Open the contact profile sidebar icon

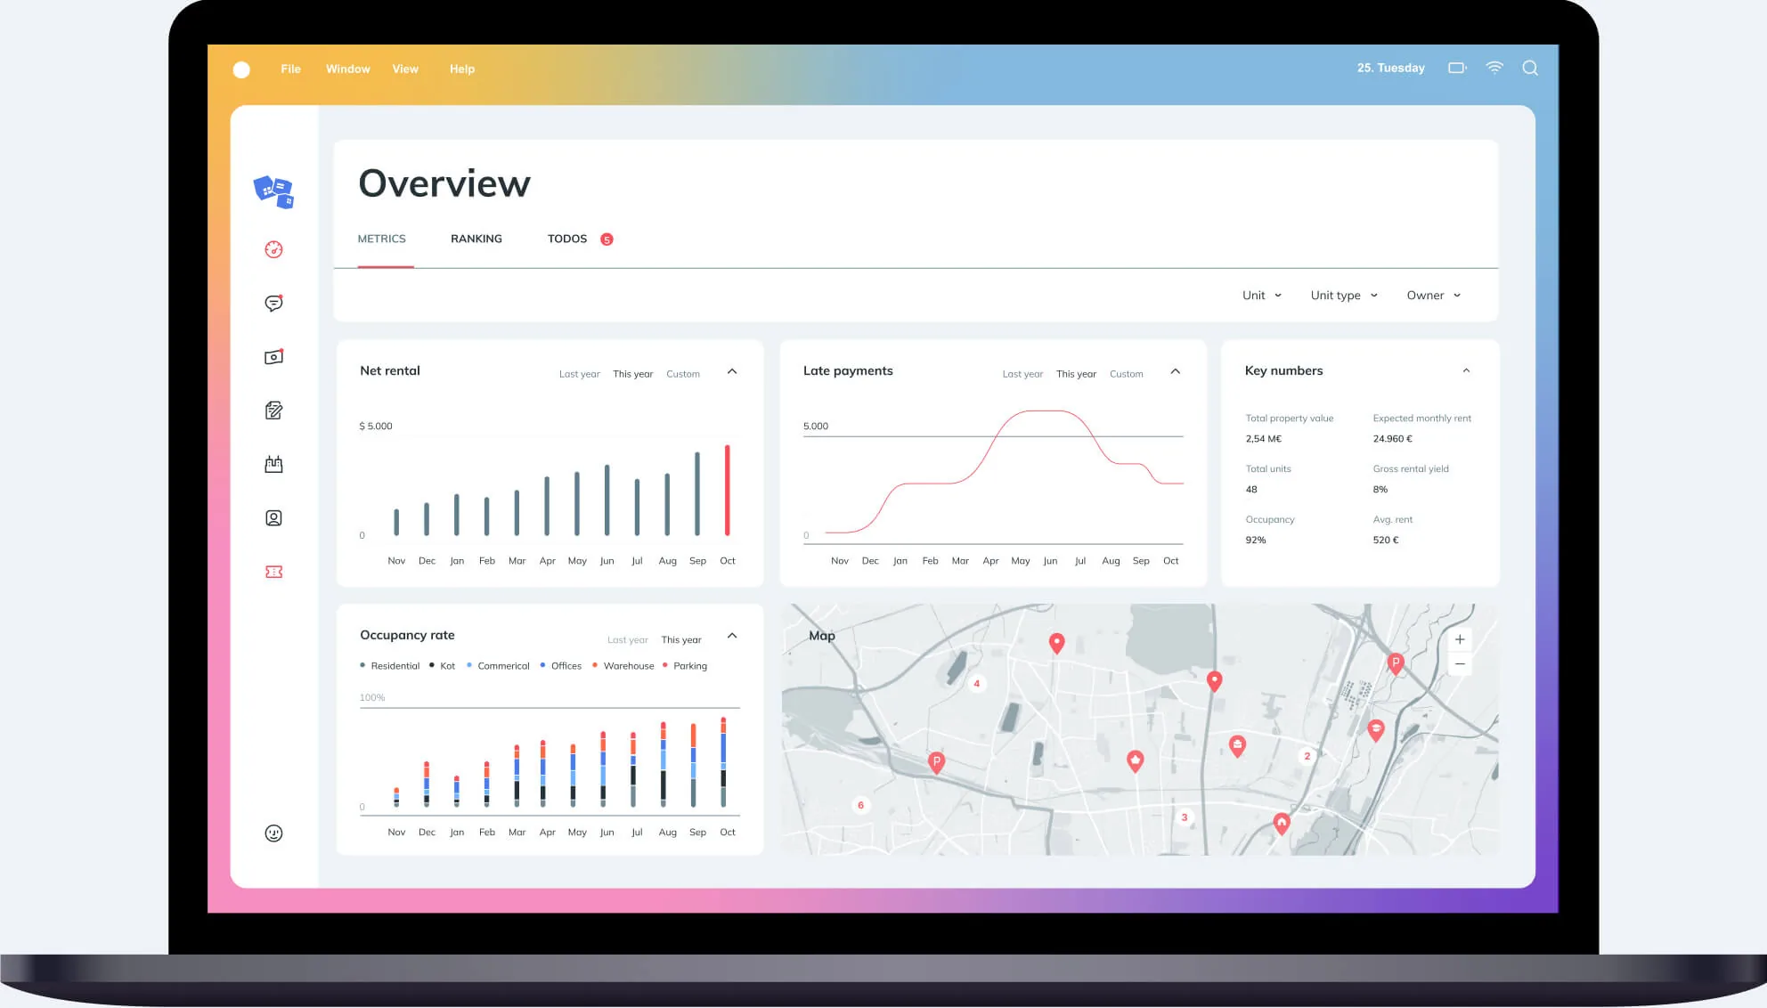tap(273, 518)
